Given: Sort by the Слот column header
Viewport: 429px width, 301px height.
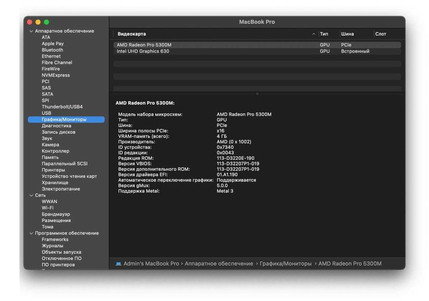Looking at the screenshot, I should coord(381,34).
